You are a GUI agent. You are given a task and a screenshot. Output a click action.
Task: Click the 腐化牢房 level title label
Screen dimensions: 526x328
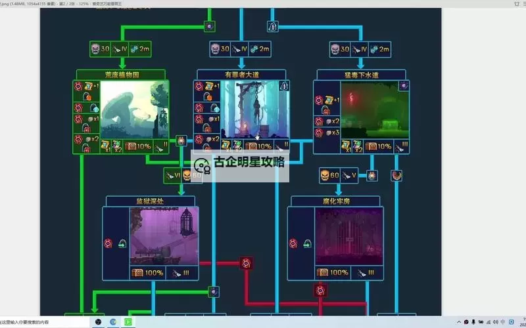(333, 201)
